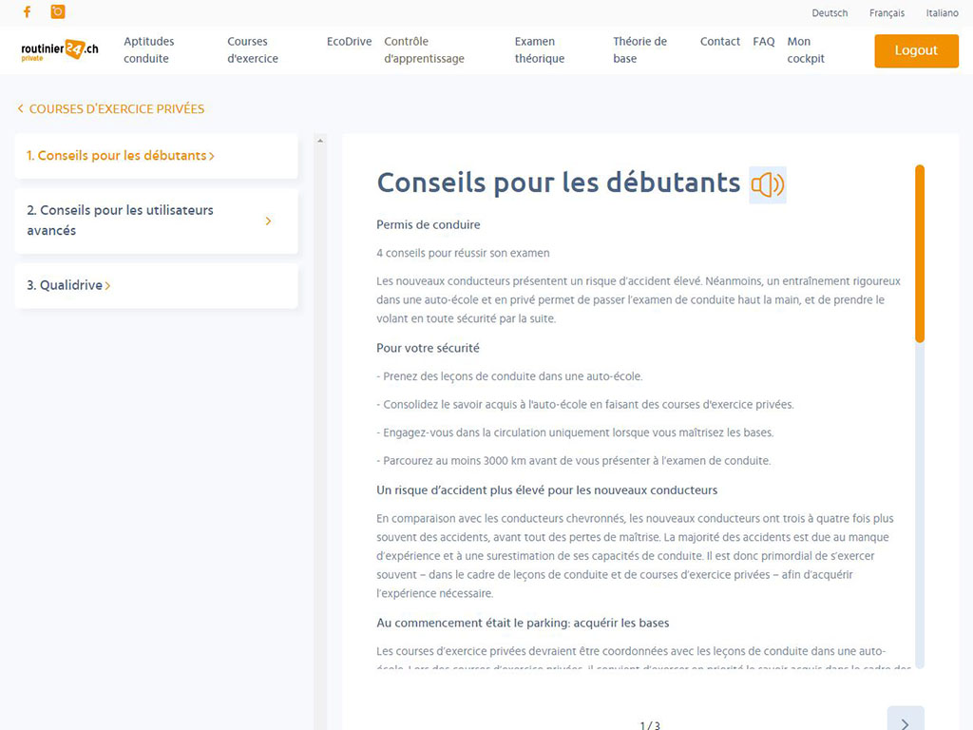Click scroll-up arrow on sidebar scrollbar
The image size is (973, 730).
click(x=320, y=142)
